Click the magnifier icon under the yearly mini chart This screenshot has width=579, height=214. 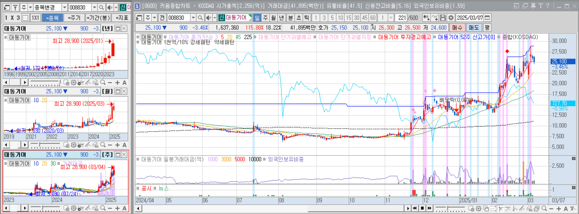pyautogui.click(x=103, y=82)
